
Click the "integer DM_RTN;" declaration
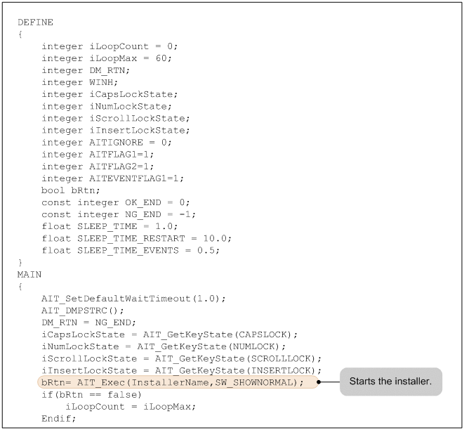point(86,70)
